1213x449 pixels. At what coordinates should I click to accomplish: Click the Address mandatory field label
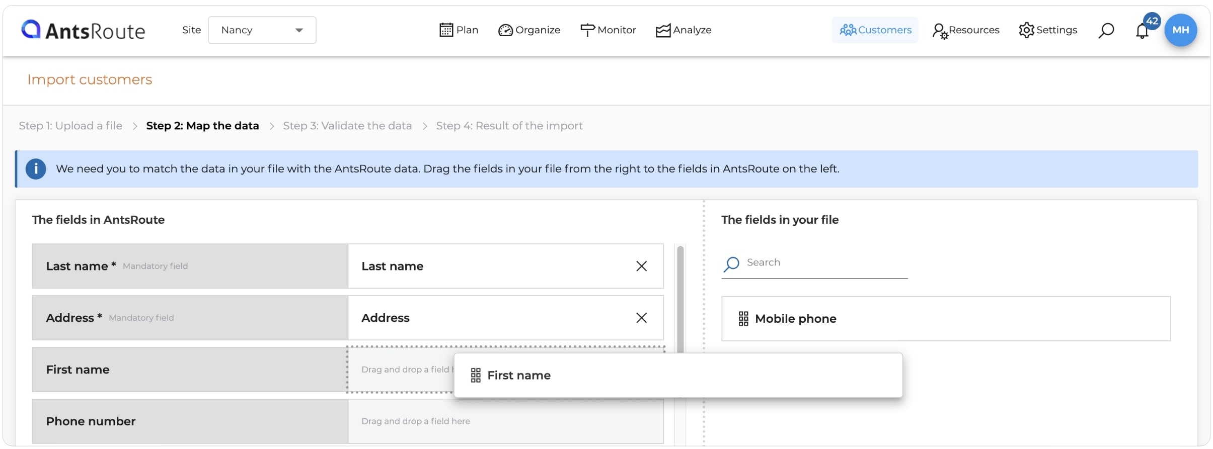[x=190, y=318]
